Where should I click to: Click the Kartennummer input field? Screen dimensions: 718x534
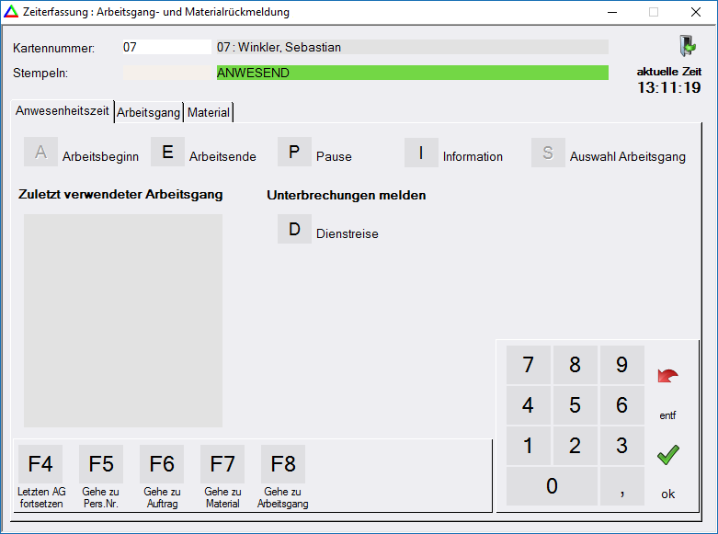(x=166, y=47)
